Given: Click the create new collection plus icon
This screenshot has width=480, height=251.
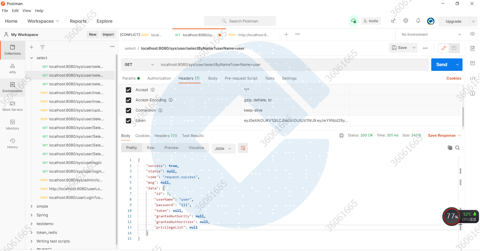Looking at the screenshot, I should (x=31, y=47).
